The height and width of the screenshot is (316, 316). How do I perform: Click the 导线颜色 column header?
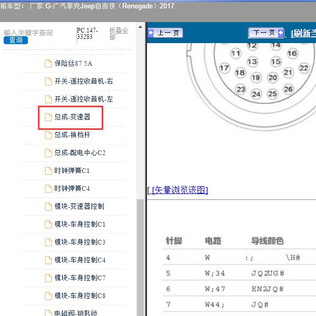(x=268, y=241)
